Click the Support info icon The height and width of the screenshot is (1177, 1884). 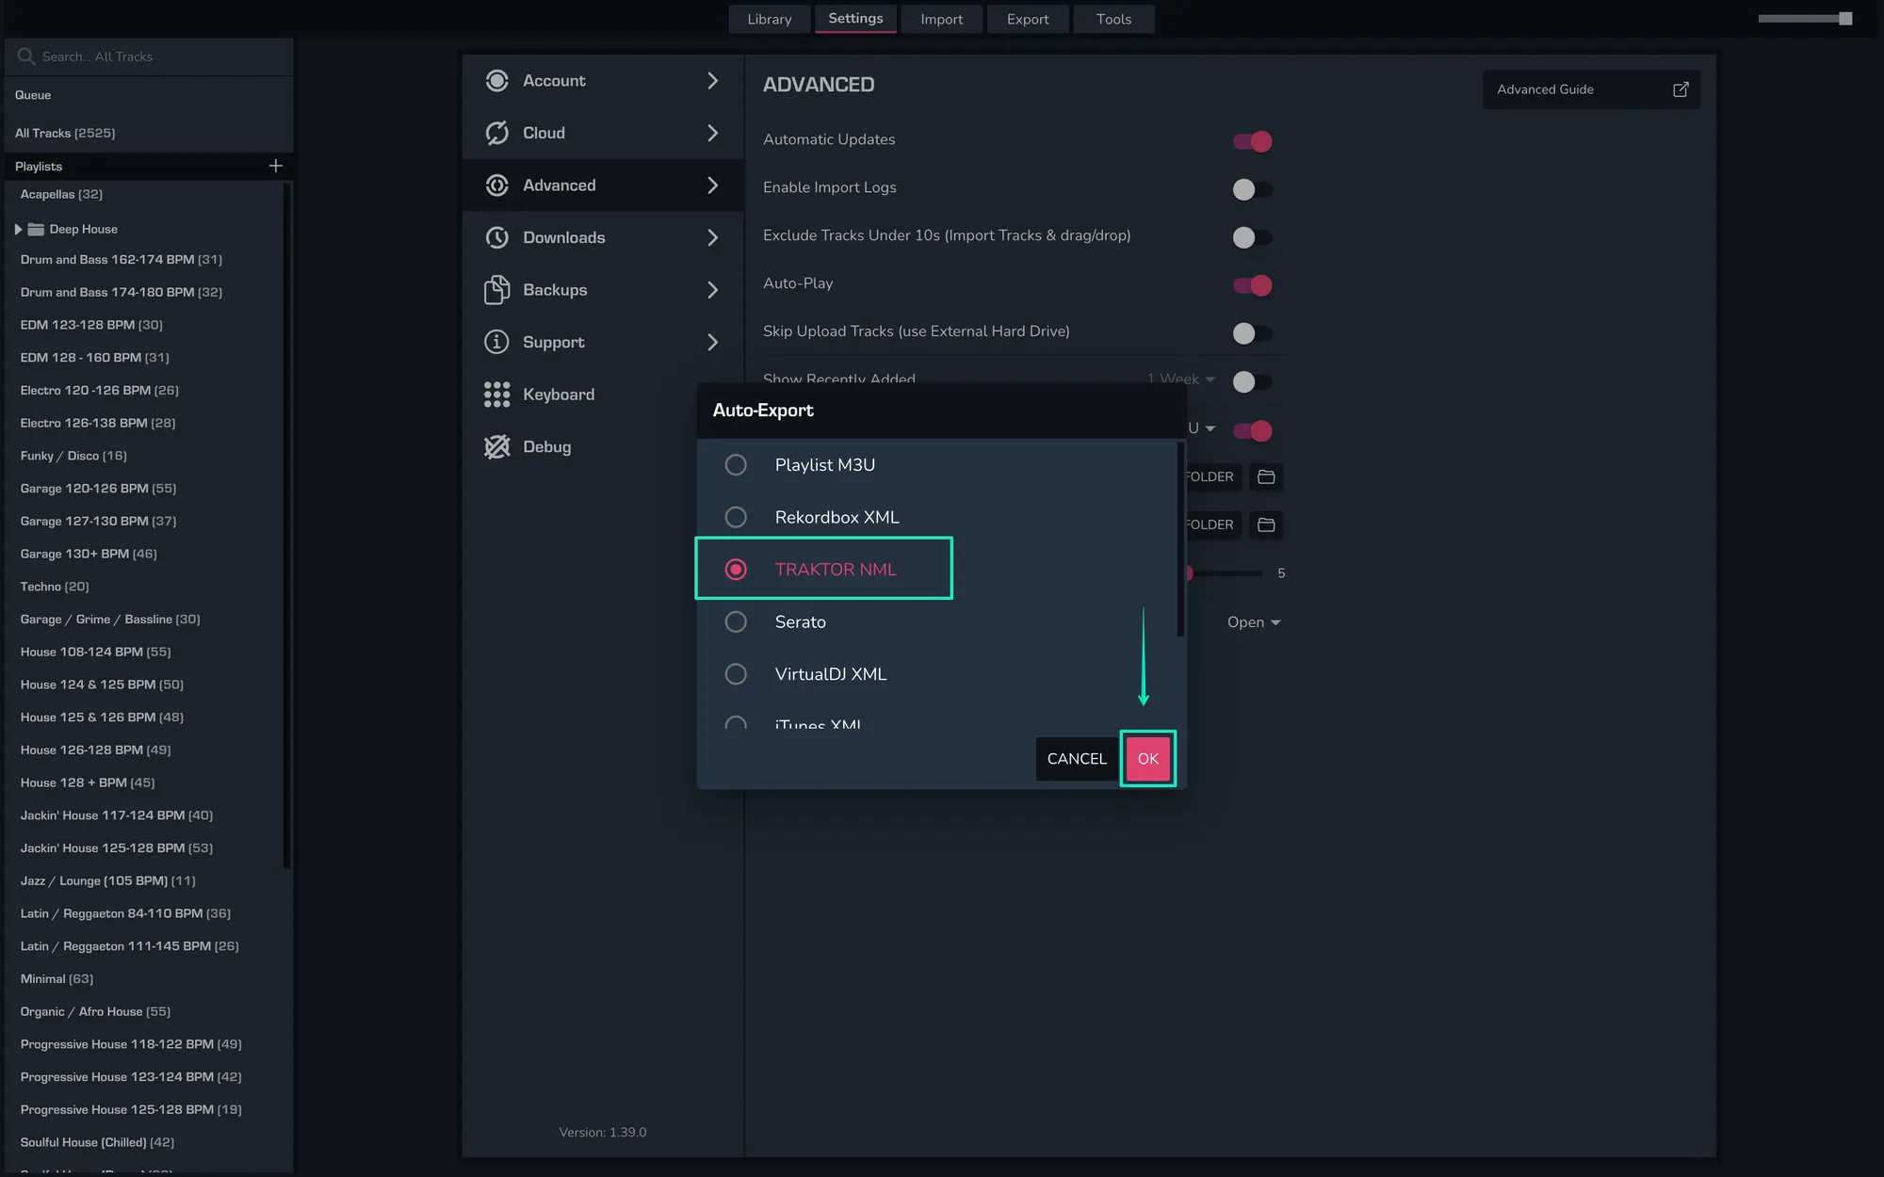click(x=496, y=342)
